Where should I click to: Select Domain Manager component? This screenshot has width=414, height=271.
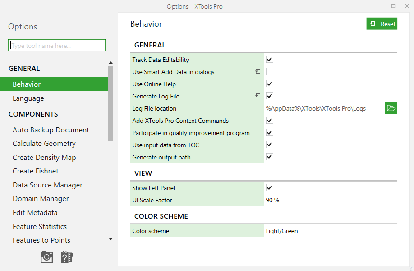tap(41, 199)
